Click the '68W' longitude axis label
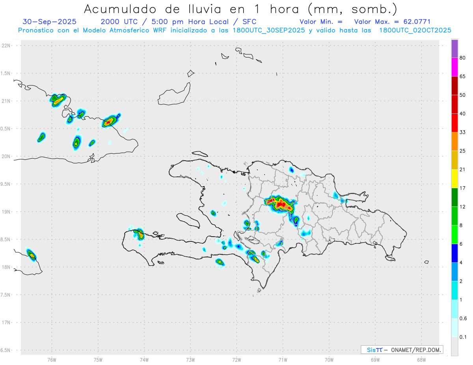 (421, 360)
